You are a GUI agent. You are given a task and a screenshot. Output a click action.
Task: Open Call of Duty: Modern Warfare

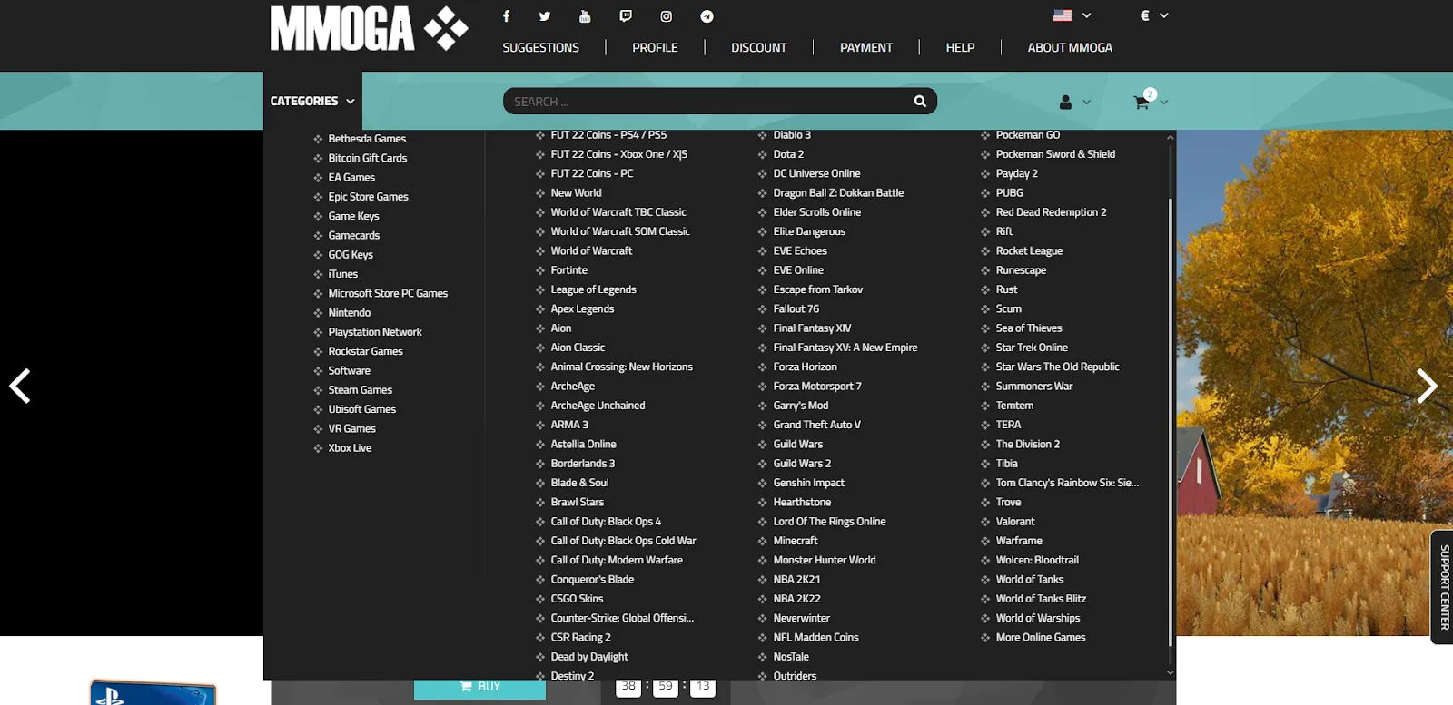pos(616,560)
